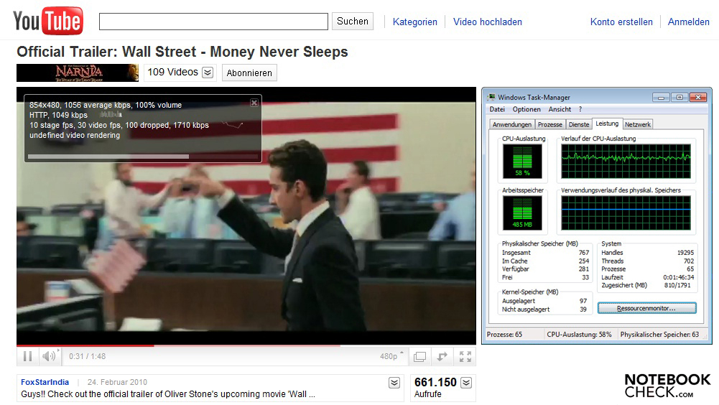Close the Windows Task-Manager window
Viewport: 719px width, 405px height.
point(698,97)
